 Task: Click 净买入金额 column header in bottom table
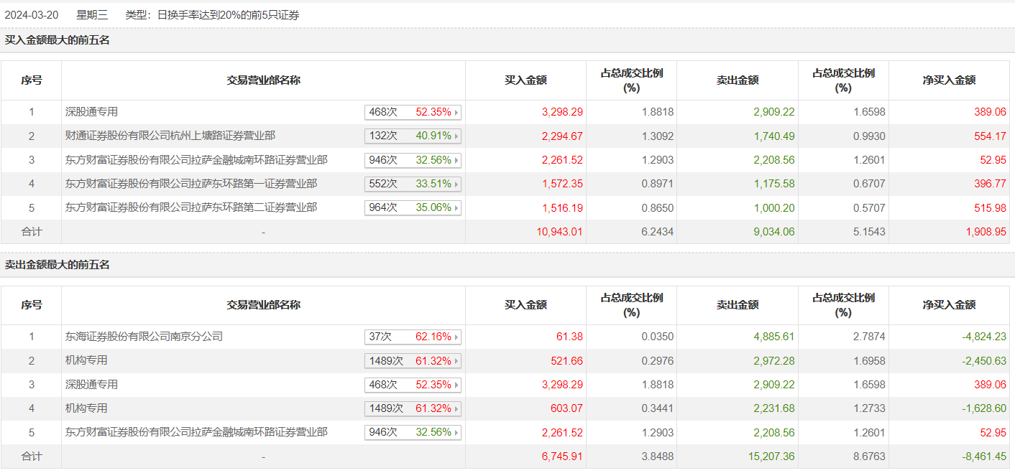pos(949,305)
